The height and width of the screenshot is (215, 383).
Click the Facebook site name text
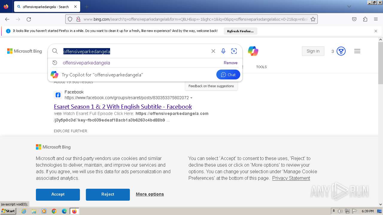coord(74,92)
